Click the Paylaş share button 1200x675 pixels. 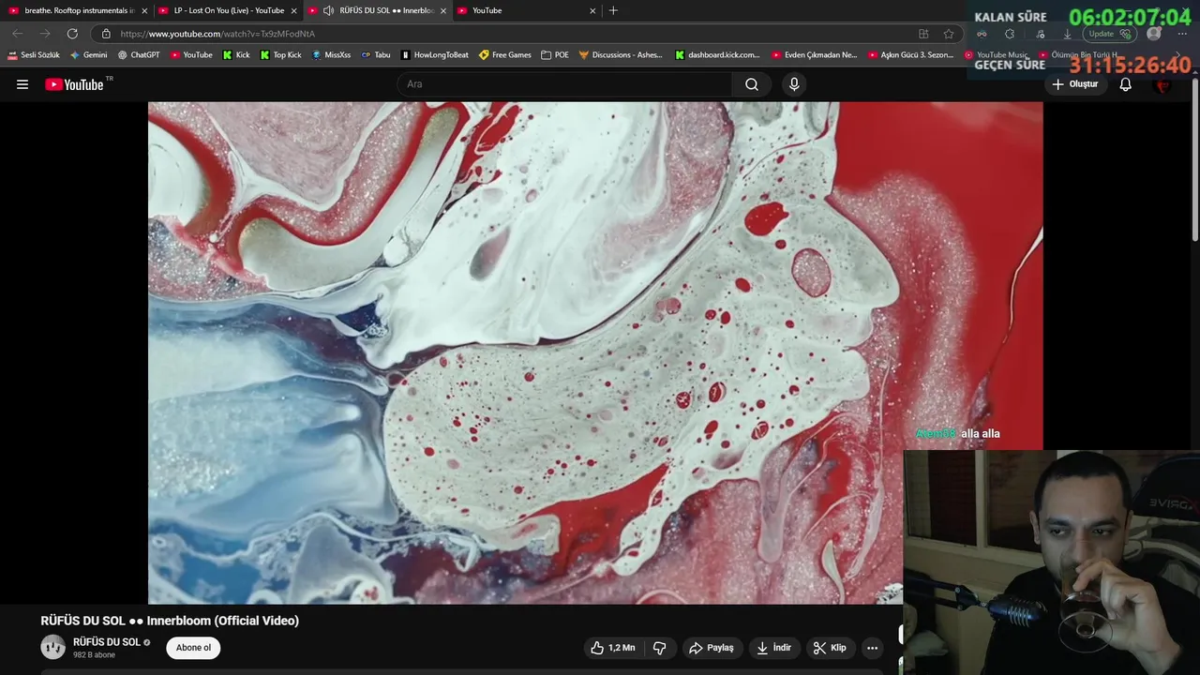click(712, 648)
